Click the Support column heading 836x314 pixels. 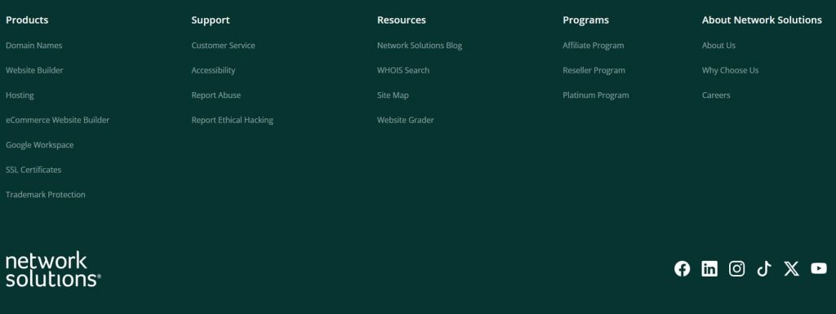point(211,20)
